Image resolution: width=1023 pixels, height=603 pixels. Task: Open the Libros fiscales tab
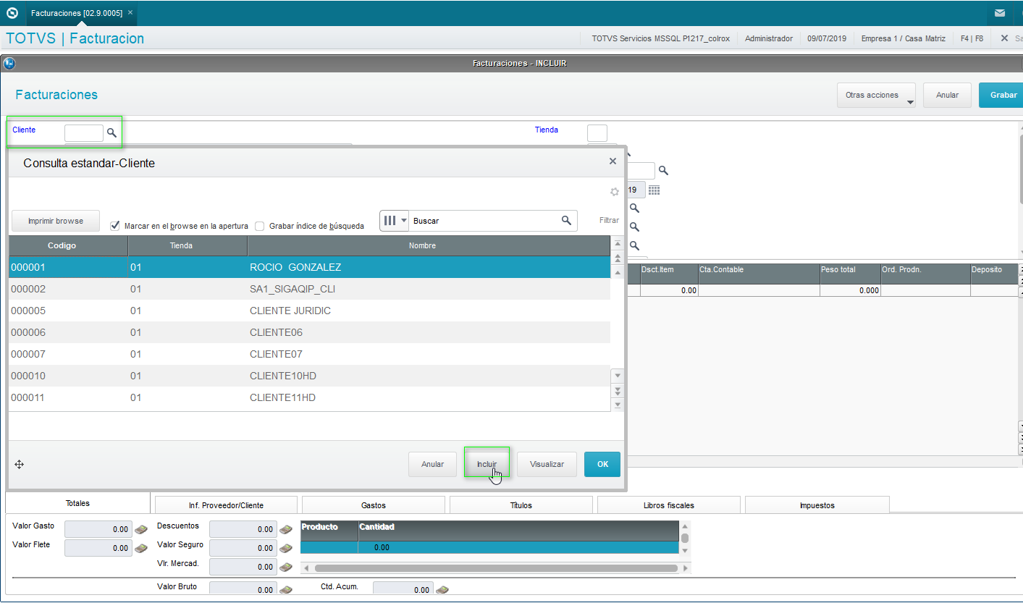pos(668,505)
